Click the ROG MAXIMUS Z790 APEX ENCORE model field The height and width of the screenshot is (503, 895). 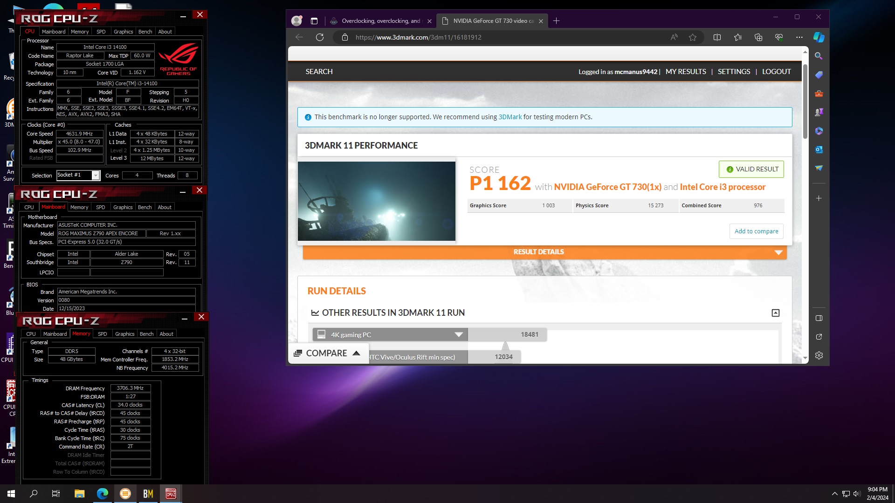click(101, 233)
